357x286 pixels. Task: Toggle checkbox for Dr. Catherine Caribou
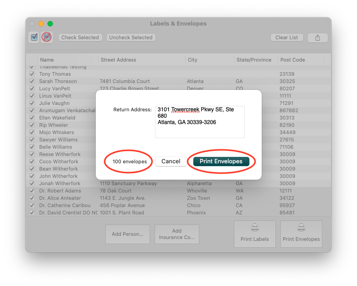pos(32,205)
